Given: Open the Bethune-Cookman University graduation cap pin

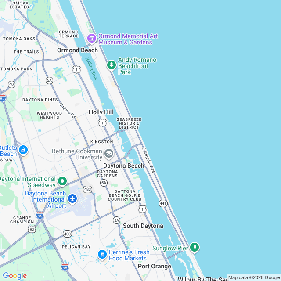Looking at the screenshot, I should point(109,154).
